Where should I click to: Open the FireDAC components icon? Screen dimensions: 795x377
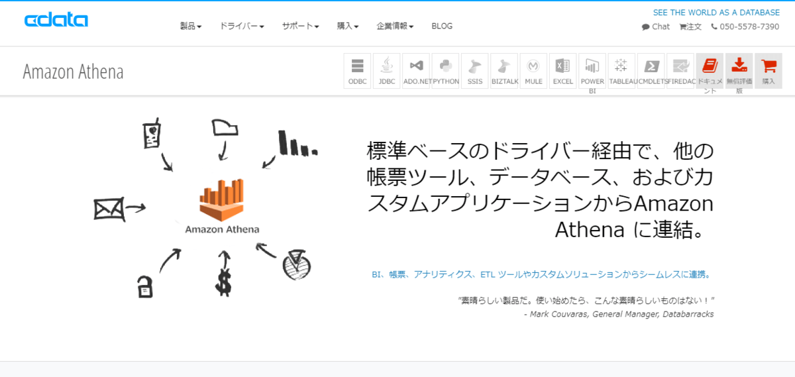[680, 71]
